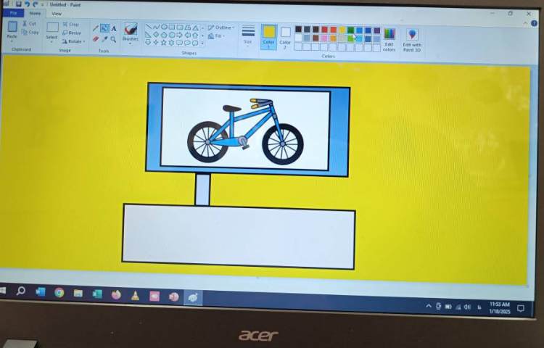
Task: Open the File menu
Action: click(12, 14)
